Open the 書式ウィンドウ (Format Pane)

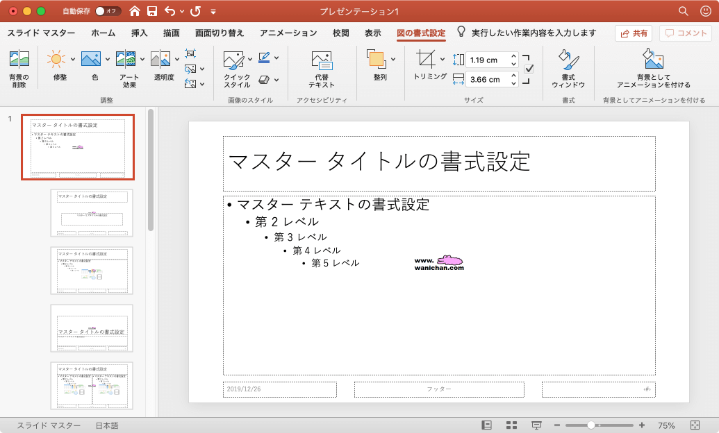click(x=568, y=68)
